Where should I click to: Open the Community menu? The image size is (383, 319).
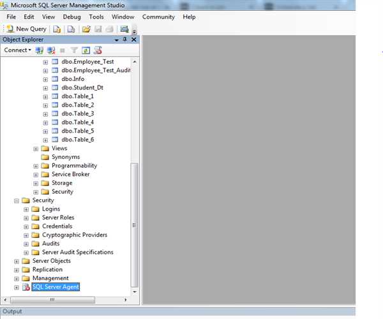pyautogui.click(x=158, y=17)
